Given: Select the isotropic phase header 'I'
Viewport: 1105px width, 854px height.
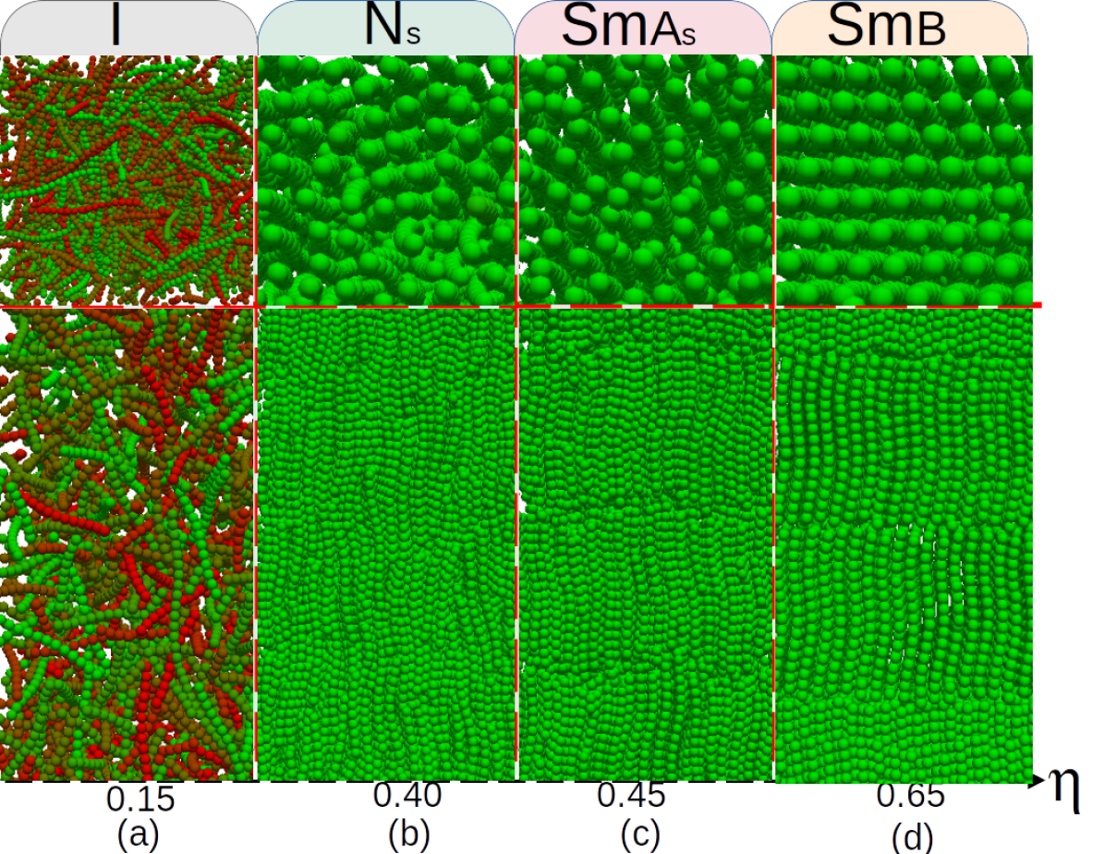Looking at the screenshot, I should [128, 28].
